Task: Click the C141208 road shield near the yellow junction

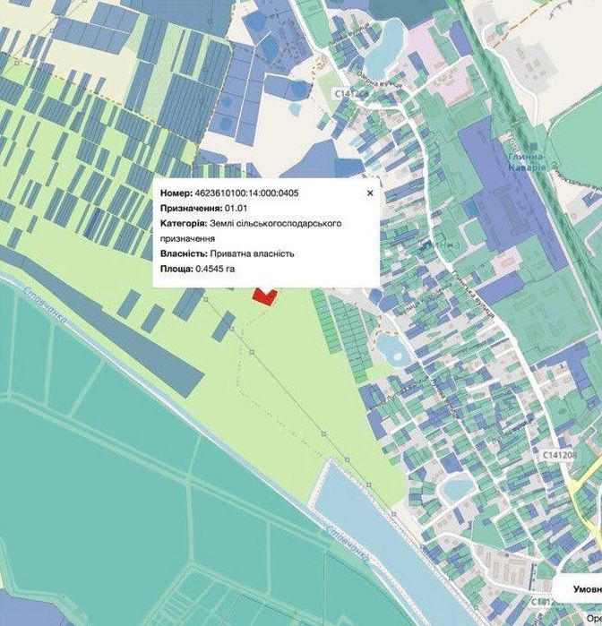Action: tap(559, 455)
